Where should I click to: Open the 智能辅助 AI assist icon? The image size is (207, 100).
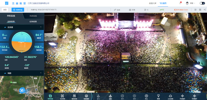point(86,97)
